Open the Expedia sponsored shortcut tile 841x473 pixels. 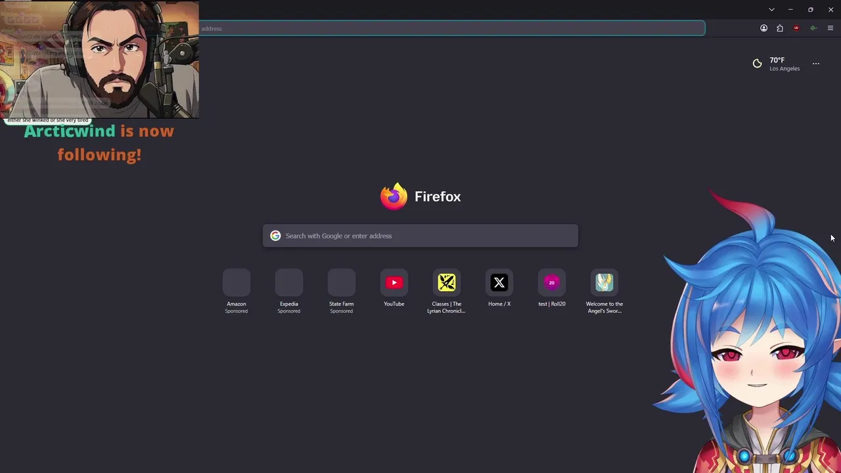[x=289, y=282]
